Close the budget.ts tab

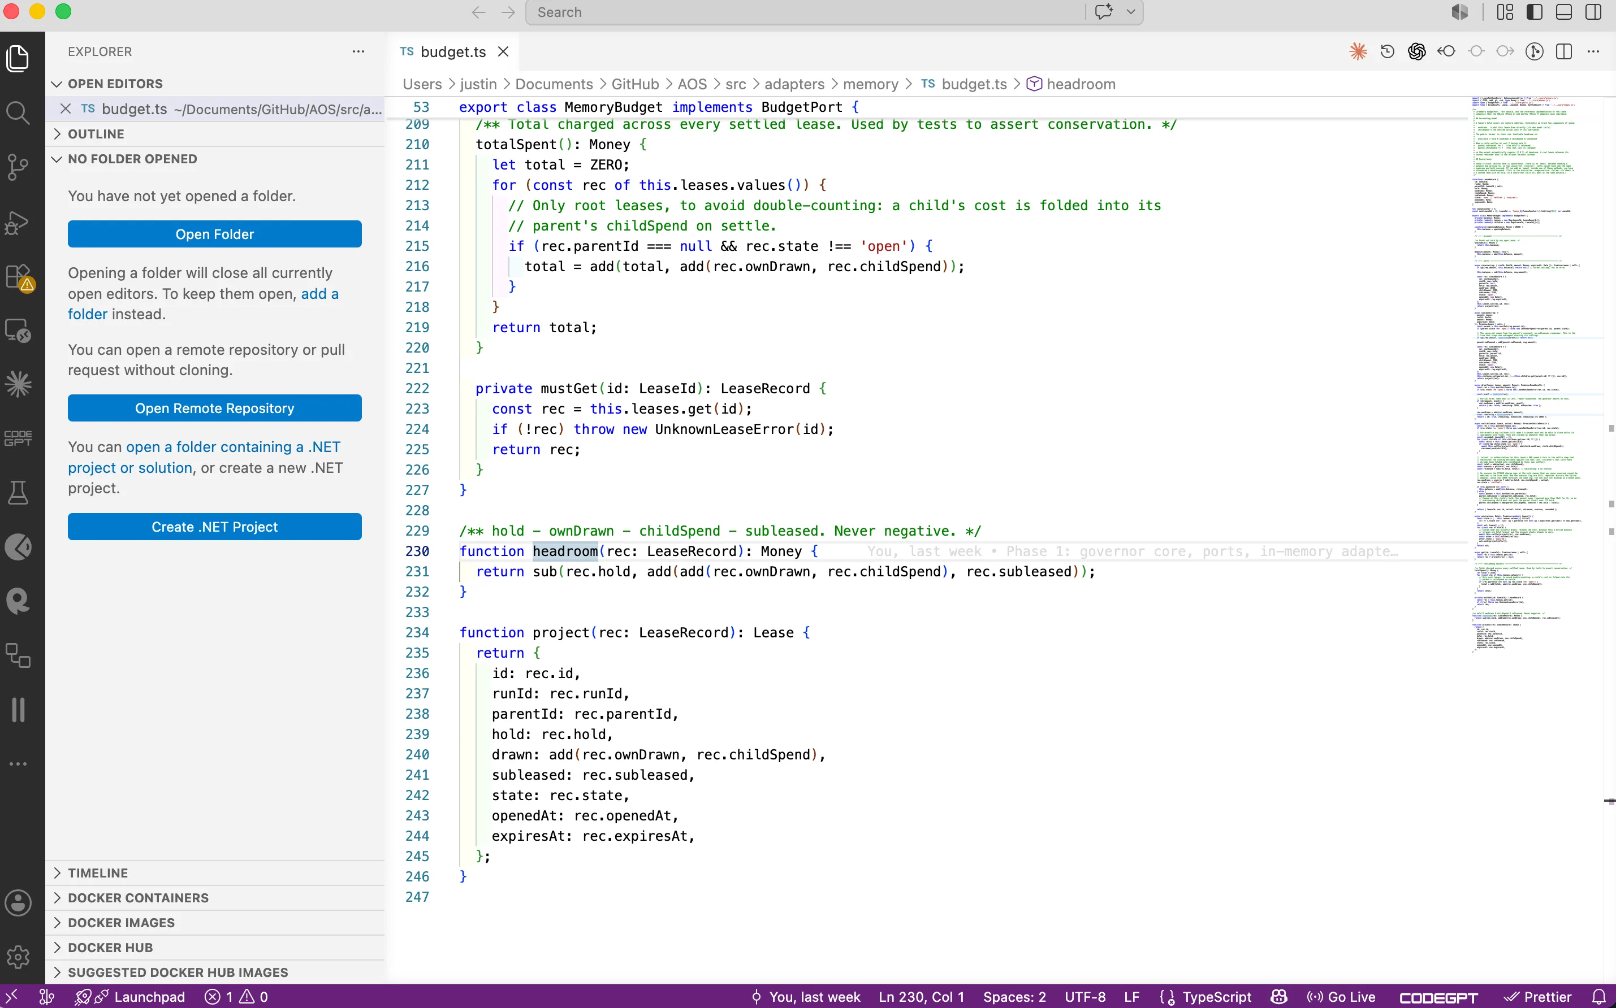point(504,51)
